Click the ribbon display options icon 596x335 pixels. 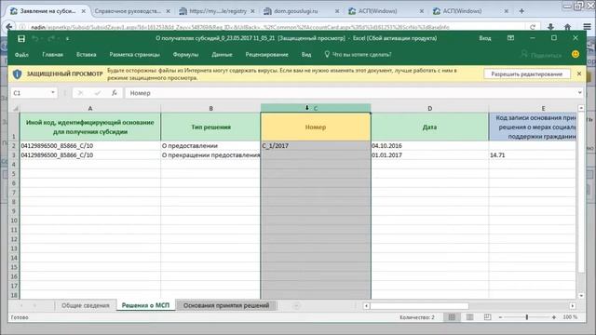(x=510, y=38)
